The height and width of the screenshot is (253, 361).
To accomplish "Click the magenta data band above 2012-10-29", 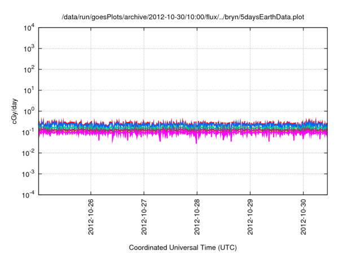I will tap(250, 134).
